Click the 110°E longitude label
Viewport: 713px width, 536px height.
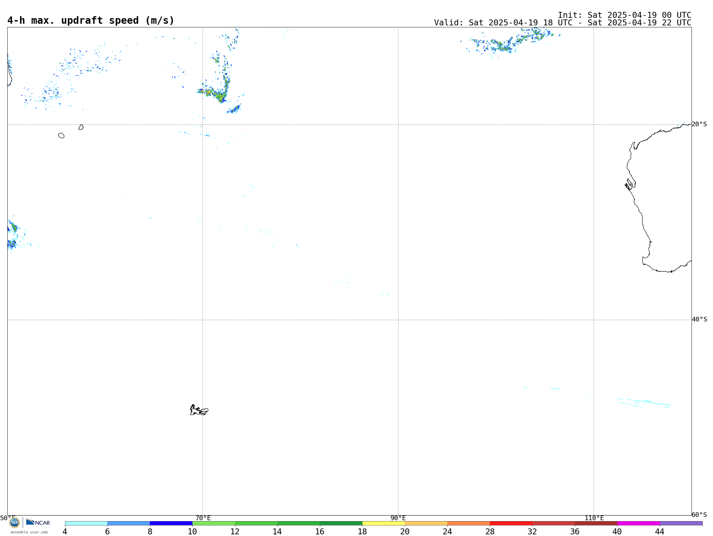pyautogui.click(x=594, y=518)
